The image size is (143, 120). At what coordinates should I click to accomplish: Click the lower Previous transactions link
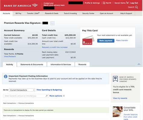(26, 115)
